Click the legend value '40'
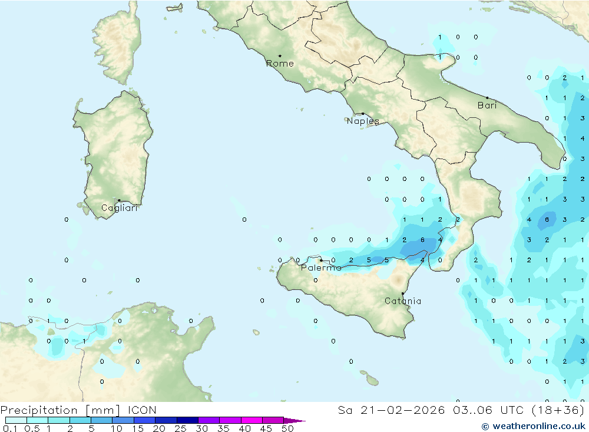Image resolution: width=589 pixels, height=432 pixels. click(x=245, y=428)
